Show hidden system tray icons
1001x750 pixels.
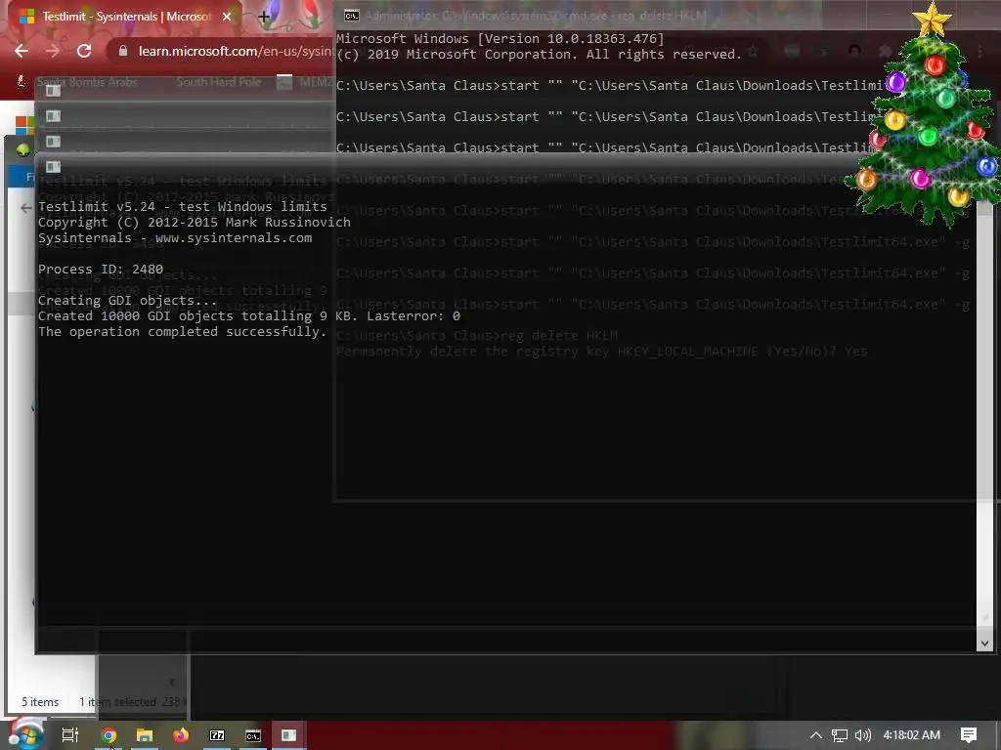(816, 735)
